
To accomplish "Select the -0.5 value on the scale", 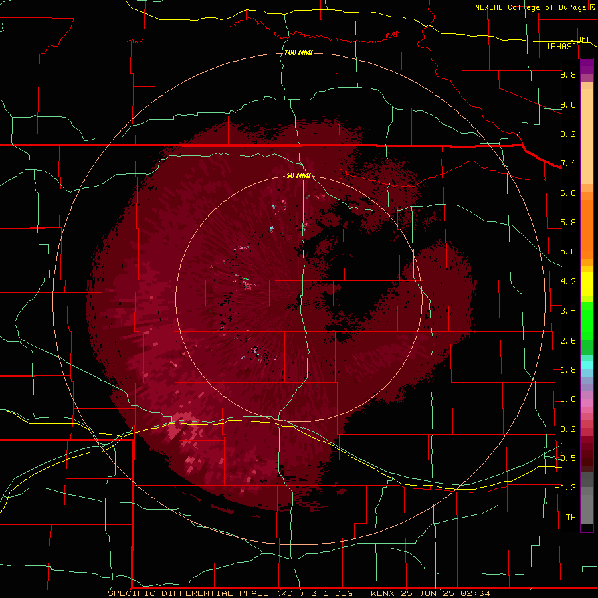I will 565,458.
